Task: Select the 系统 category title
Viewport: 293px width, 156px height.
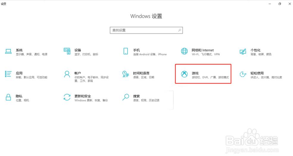Action: pos(19,50)
